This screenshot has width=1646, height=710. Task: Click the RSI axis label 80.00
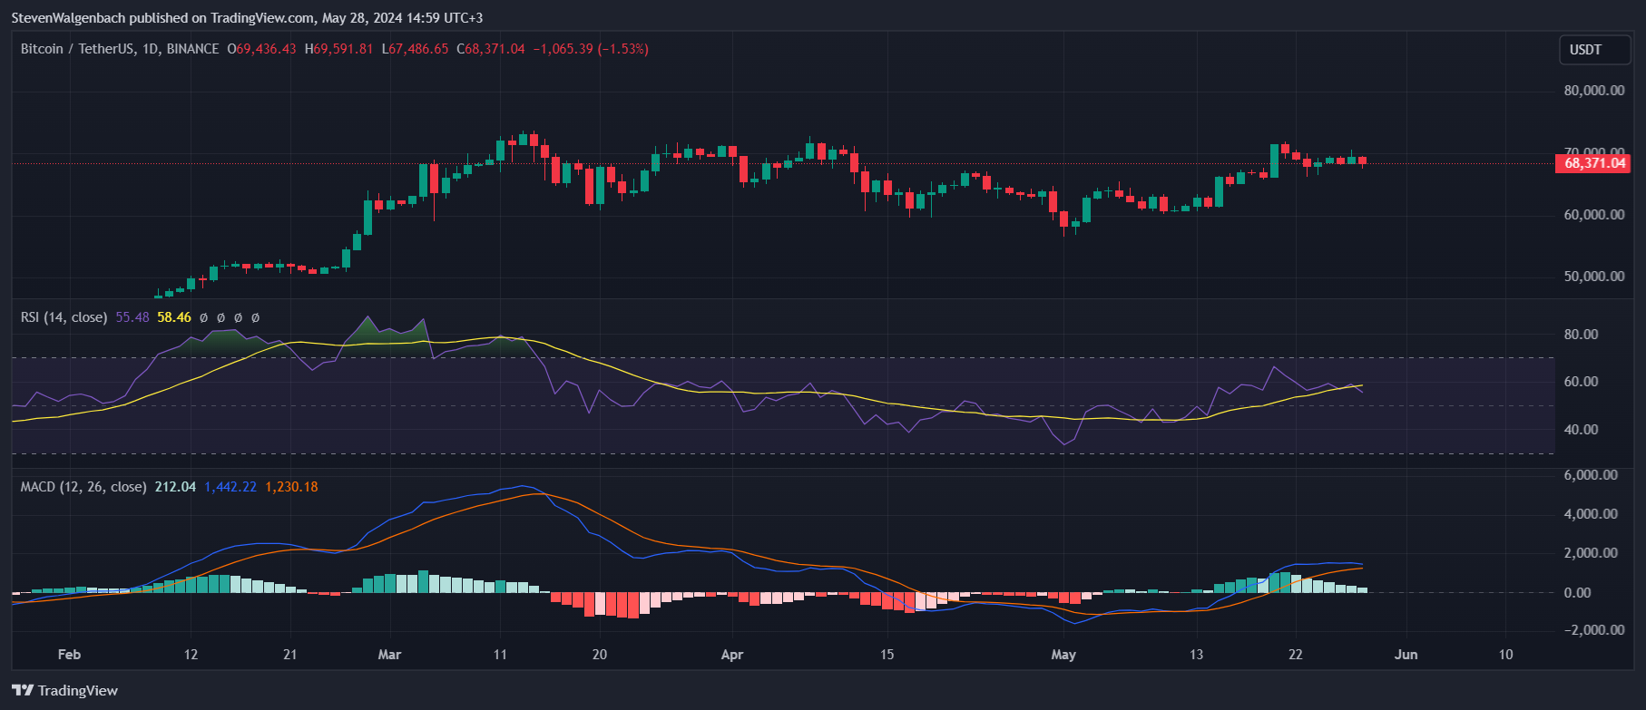tap(1582, 335)
